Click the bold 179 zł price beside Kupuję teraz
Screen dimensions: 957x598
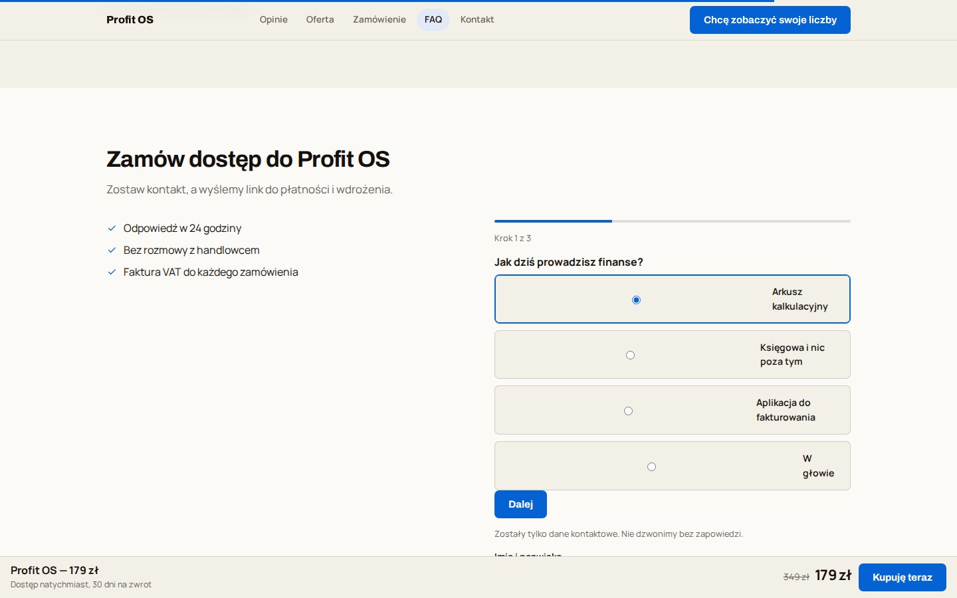pyautogui.click(x=833, y=575)
